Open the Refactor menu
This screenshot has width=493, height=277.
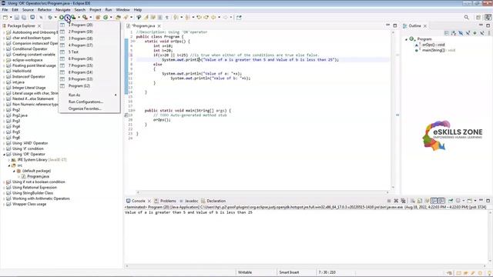click(45, 10)
